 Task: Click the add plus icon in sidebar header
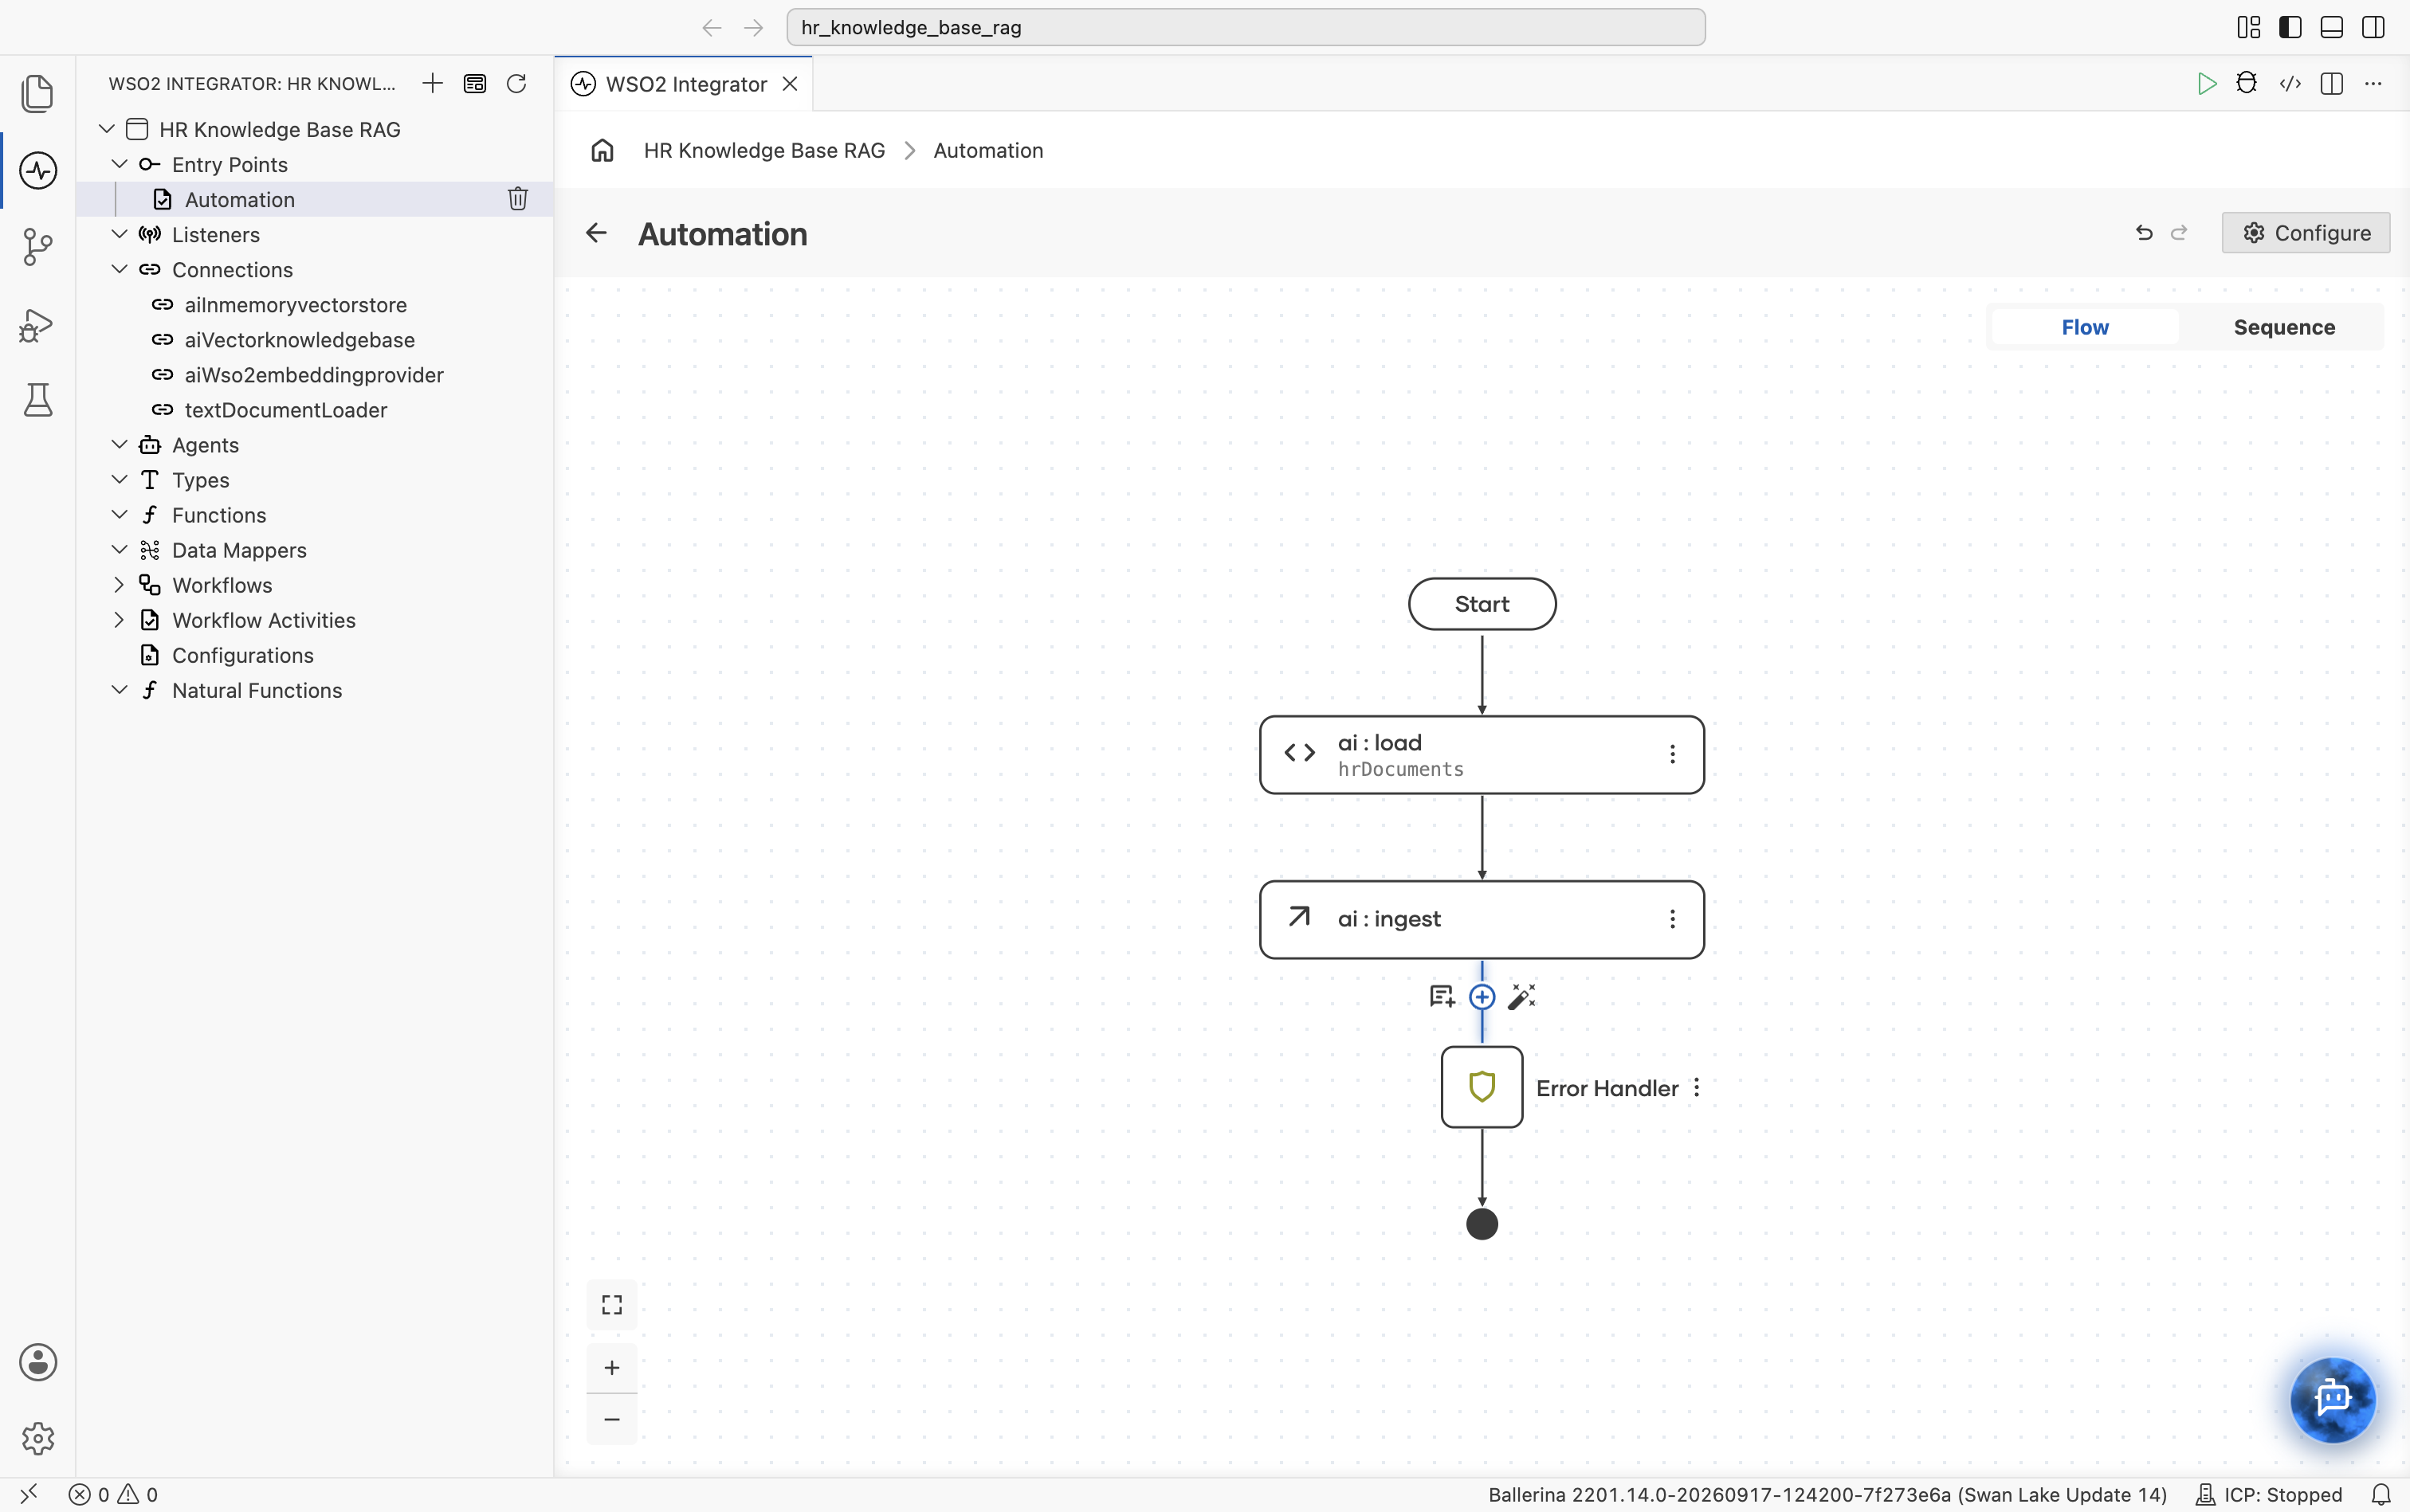click(x=432, y=83)
